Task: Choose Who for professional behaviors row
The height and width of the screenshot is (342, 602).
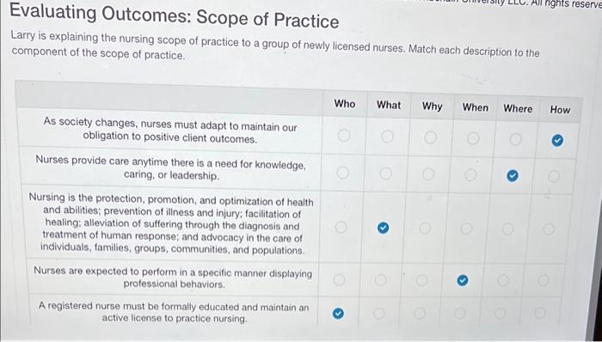Action: point(339,280)
